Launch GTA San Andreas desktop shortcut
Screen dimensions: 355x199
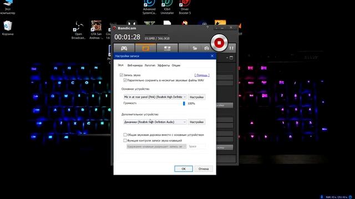point(96,30)
